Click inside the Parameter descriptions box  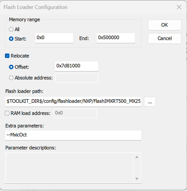69,168
